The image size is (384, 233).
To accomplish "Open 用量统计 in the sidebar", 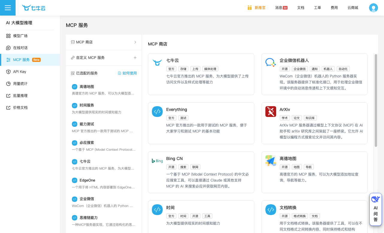I will tap(30, 84).
